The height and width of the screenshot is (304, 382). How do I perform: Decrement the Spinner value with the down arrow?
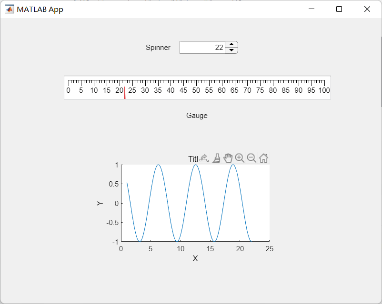[x=231, y=50]
